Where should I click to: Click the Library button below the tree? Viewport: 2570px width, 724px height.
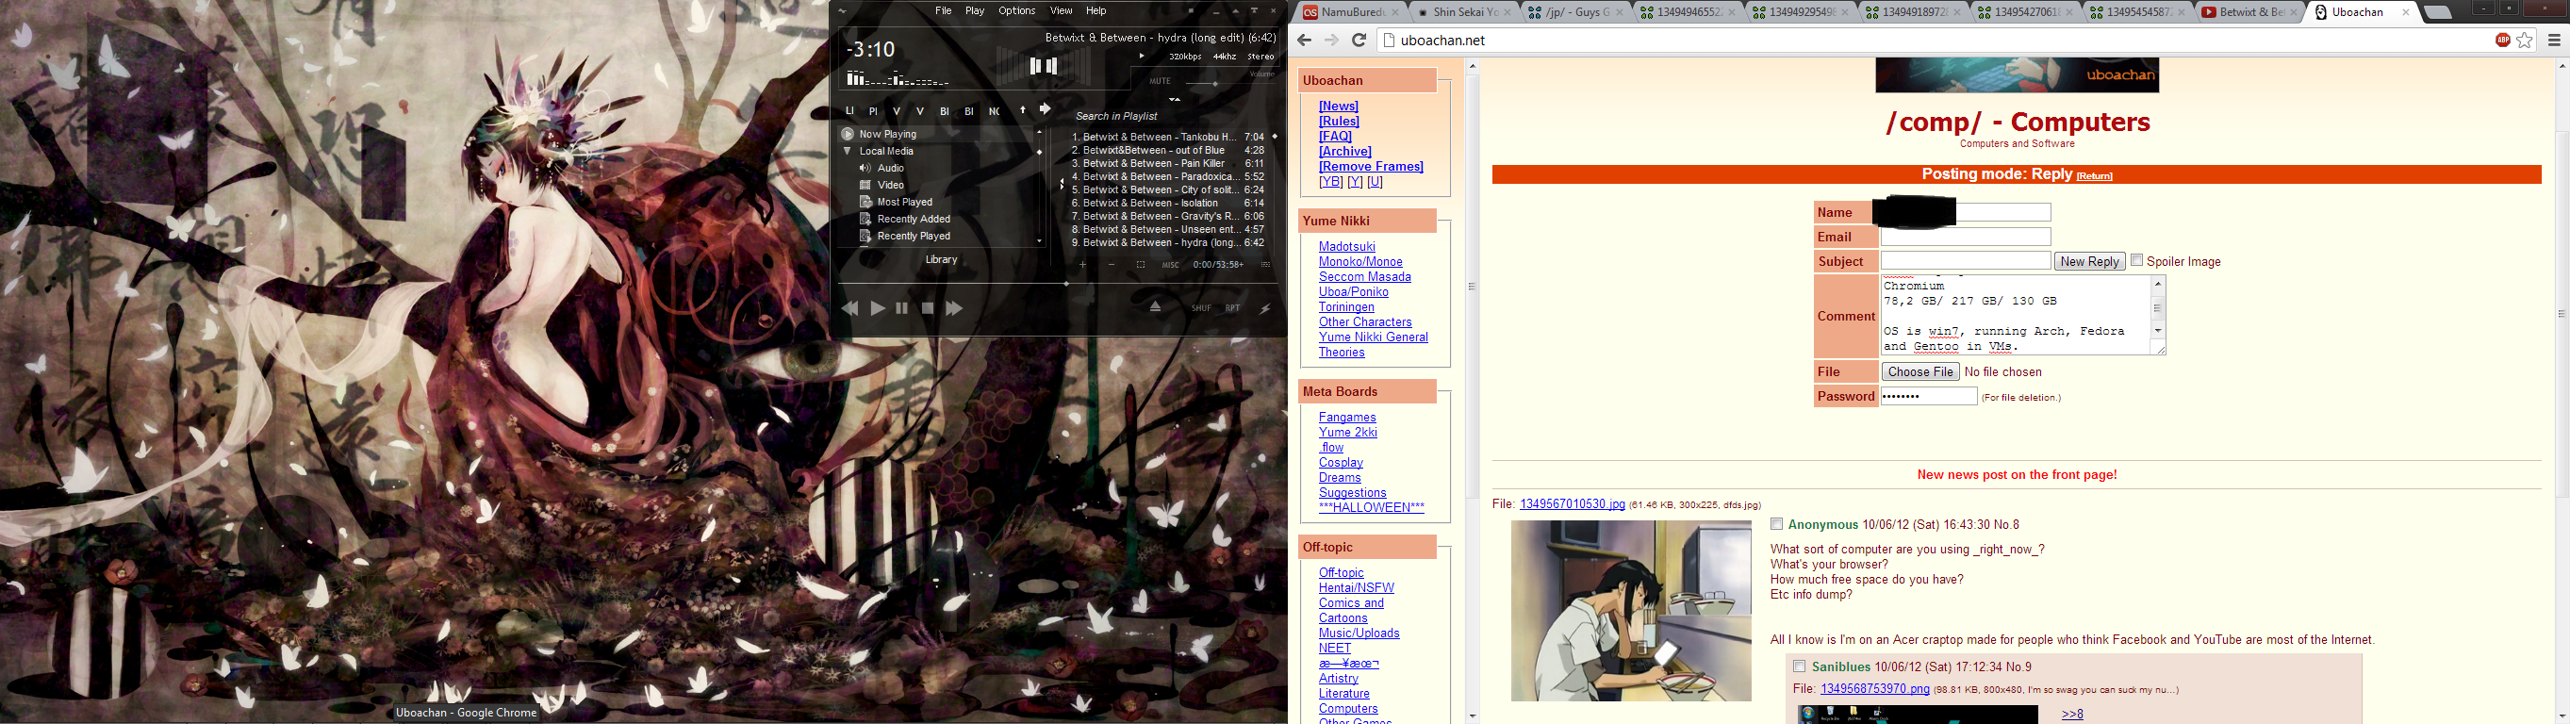pyautogui.click(x=942, y=260)
